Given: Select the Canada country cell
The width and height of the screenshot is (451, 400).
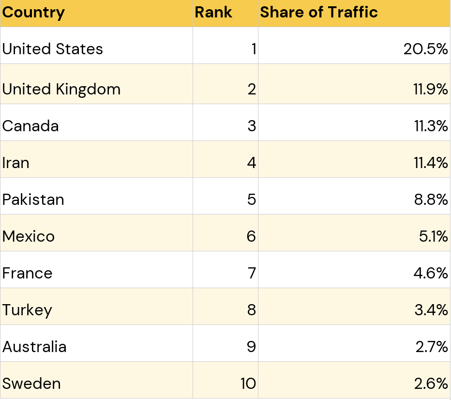Looking at the screenshot, I should point(30,126).
